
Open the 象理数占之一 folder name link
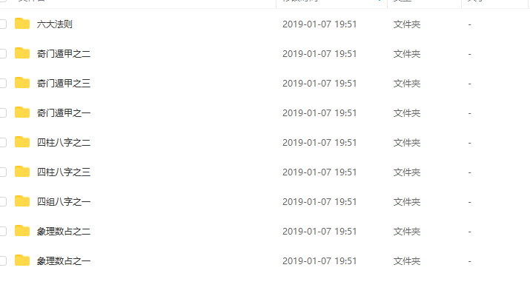point(64,261)
